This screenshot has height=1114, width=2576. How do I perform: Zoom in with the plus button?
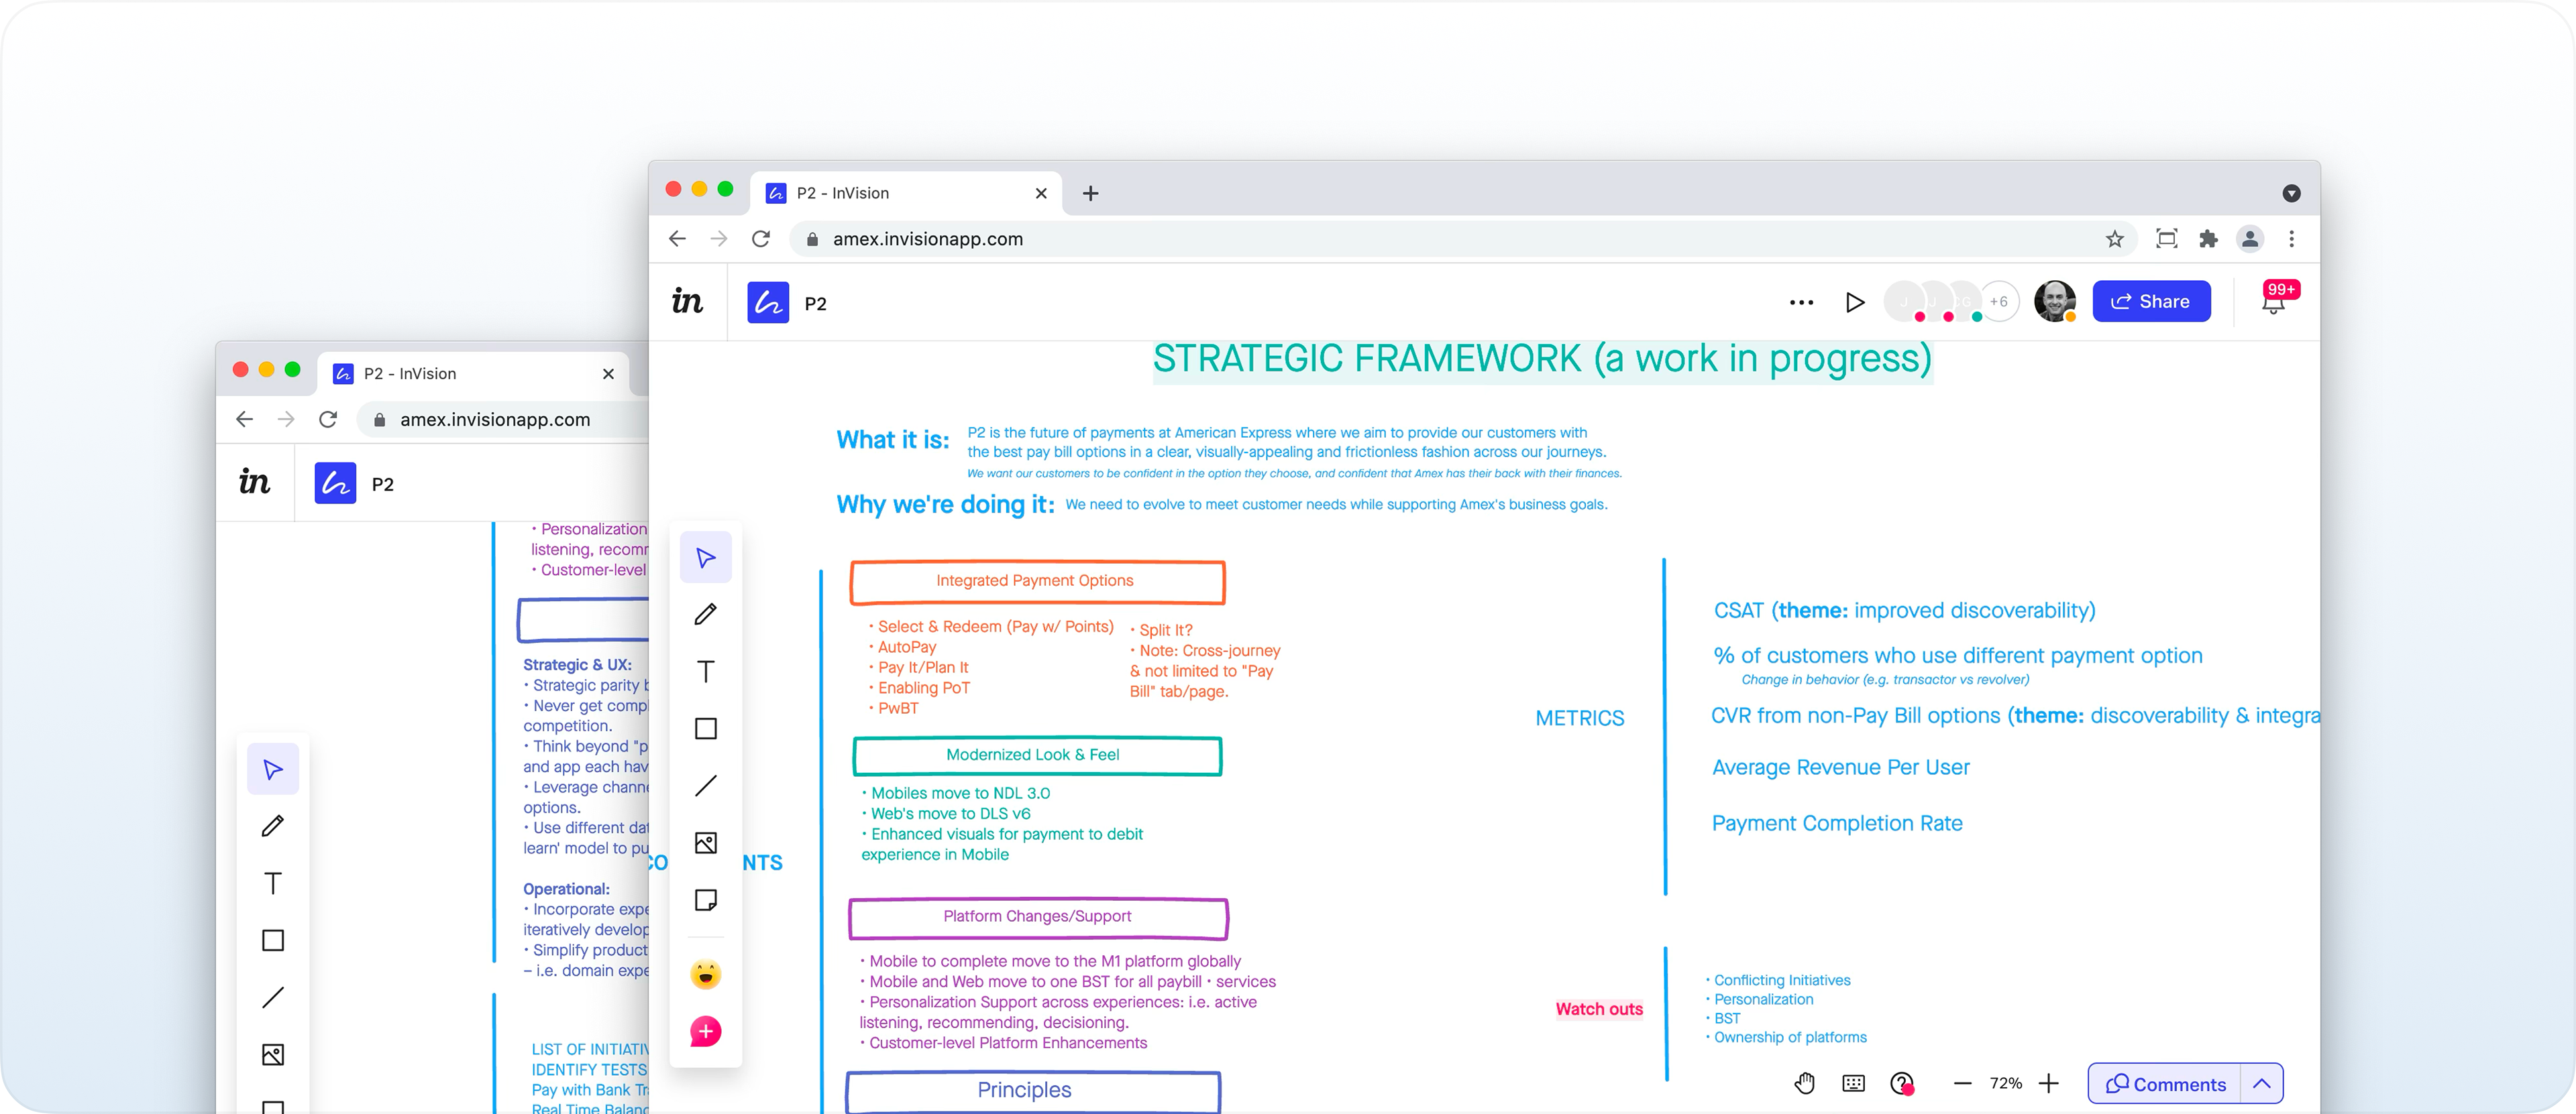click(2048, 1083)
